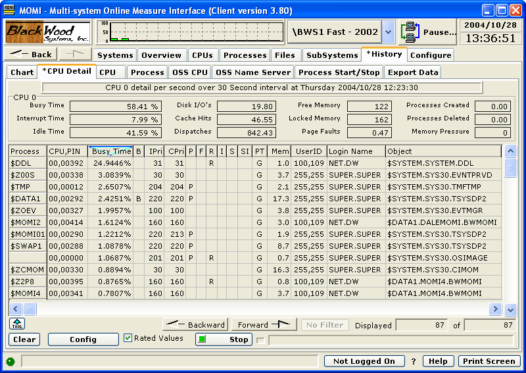This screenshot has width=526, height=373.
Task: Switch to the Processes tab
Action: click(245, 55)
